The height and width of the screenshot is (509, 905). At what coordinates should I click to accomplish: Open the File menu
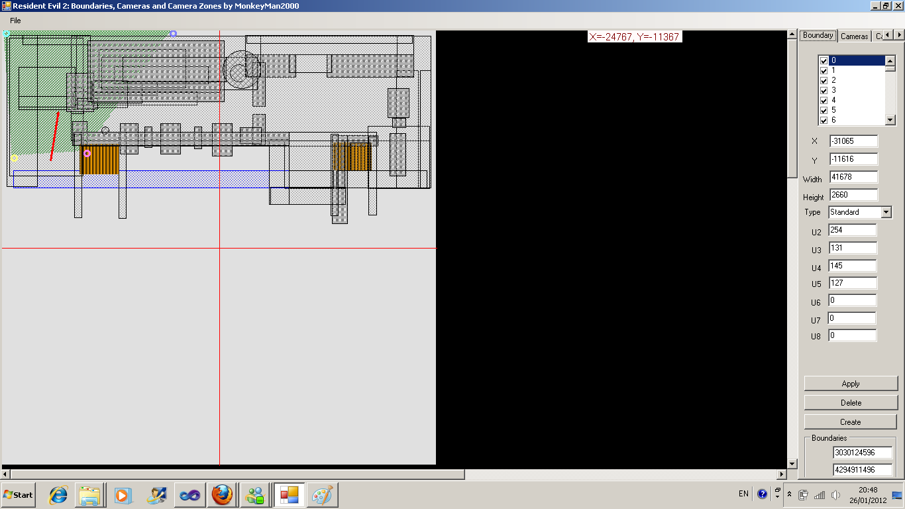(x=15, y=21)
